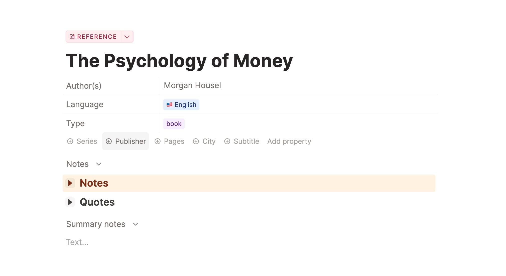Select the Add property option

pyautogui.click(x=289, y=141)
